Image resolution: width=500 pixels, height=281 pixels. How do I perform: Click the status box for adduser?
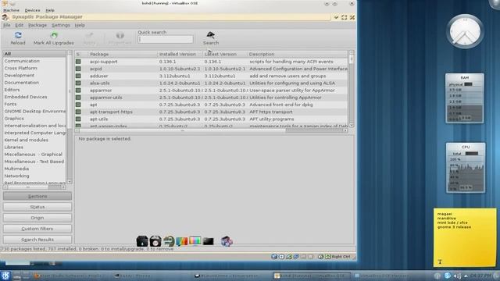[x=78, y=76]
